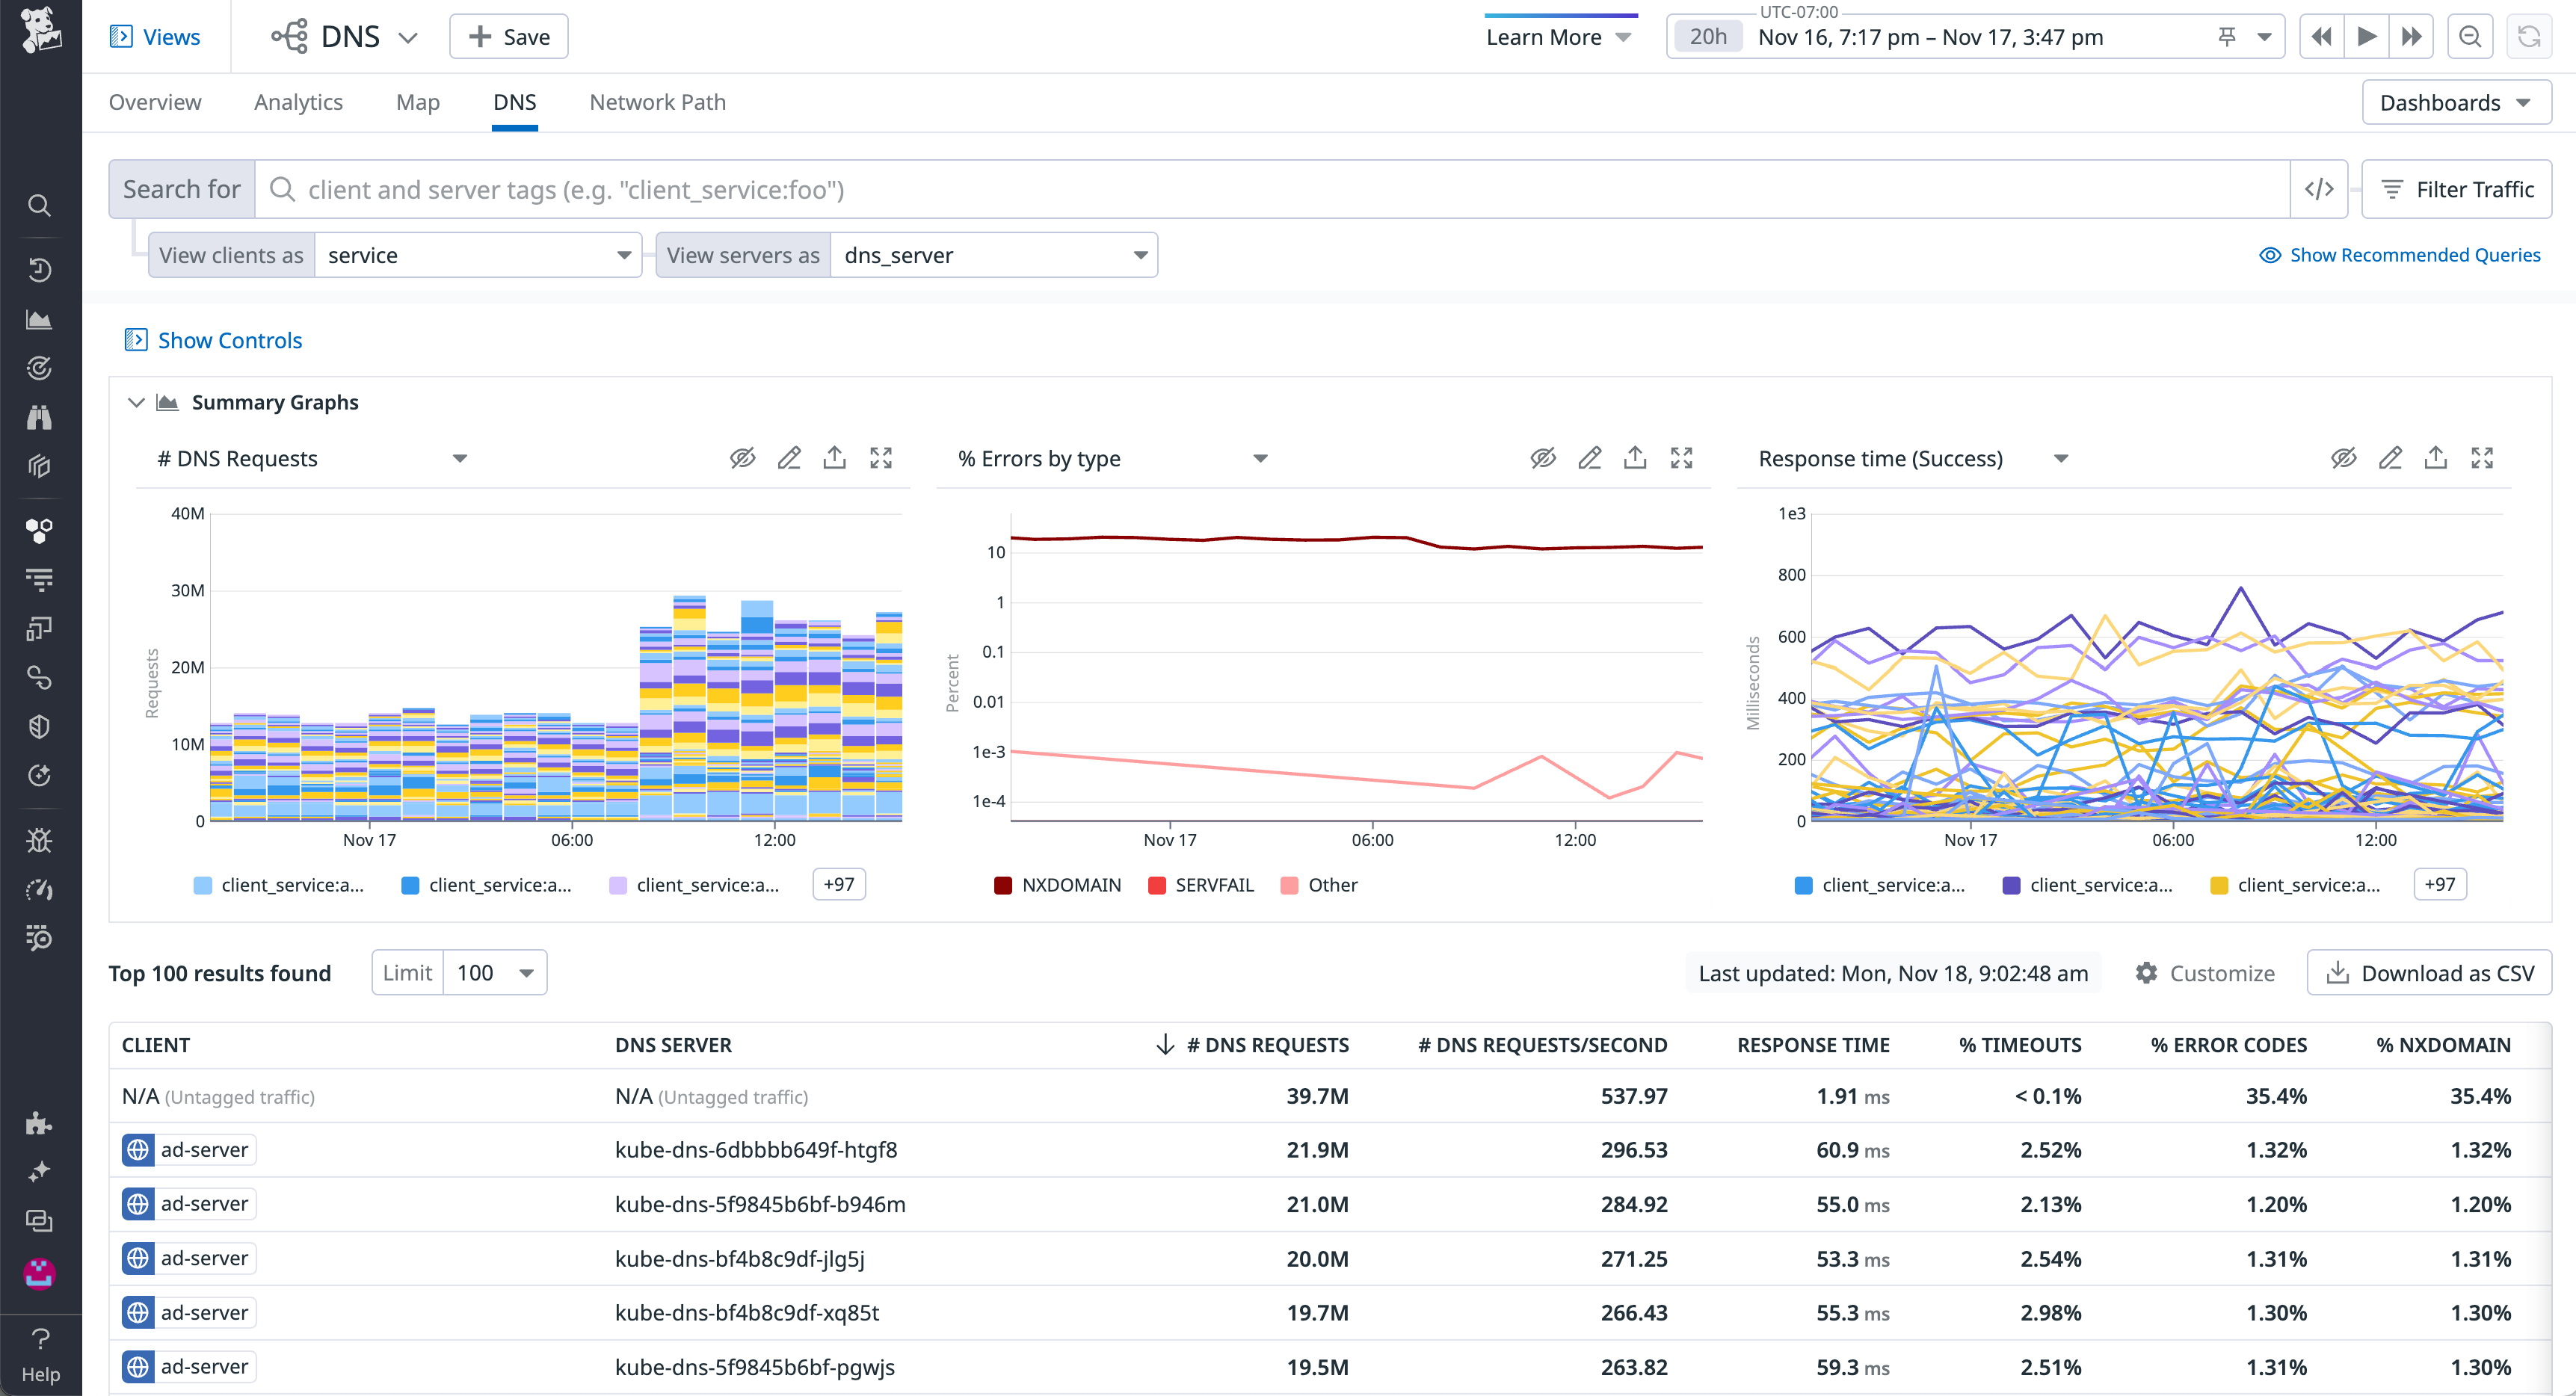
Task: Toggle visibility of the Response time graph
Action: pos(2344,457)
